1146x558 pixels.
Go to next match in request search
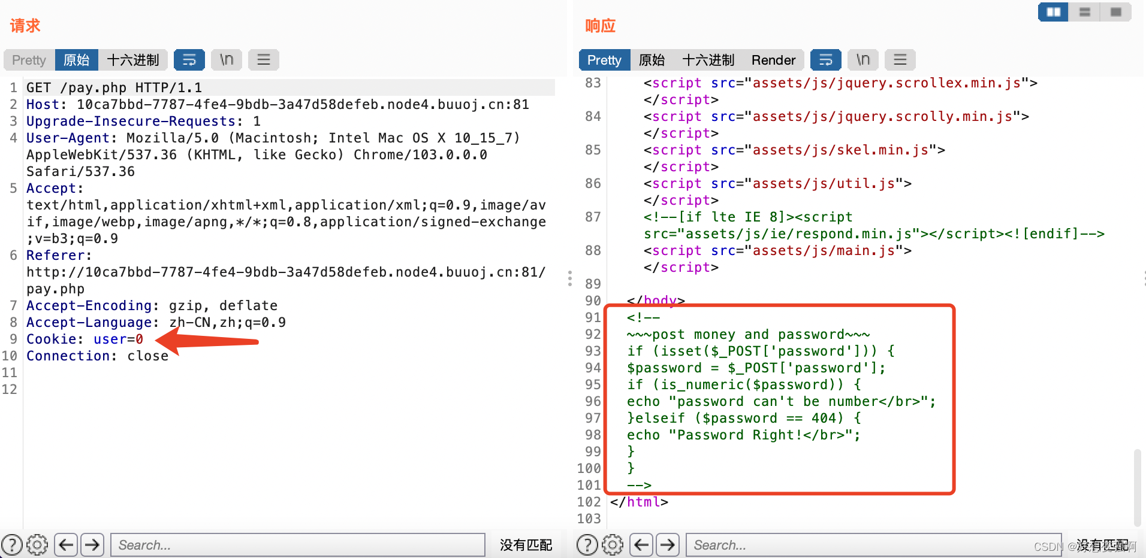(x=92, y=545)
